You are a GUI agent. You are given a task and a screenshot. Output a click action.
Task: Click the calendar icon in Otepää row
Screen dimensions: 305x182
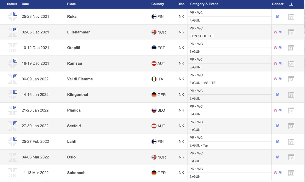click(291, 48)
